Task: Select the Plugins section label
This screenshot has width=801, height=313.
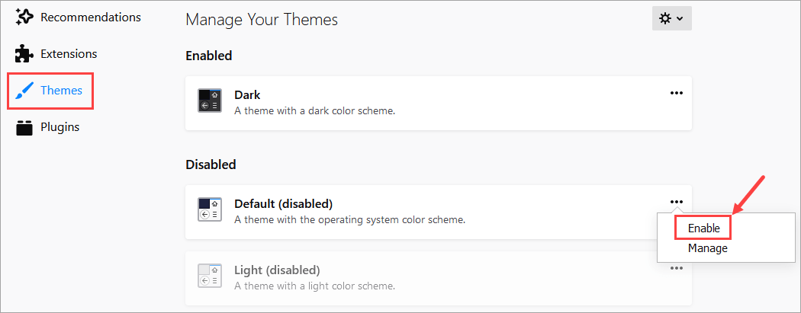Action: pyautogui.click(x=60, y=127)
